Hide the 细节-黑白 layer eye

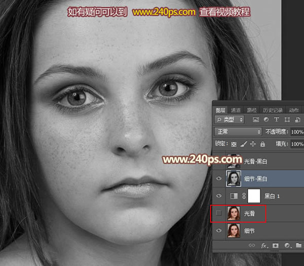click(219, 178)
